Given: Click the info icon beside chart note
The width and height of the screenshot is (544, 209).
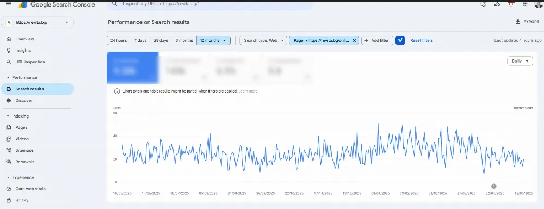Looking at the screenshot, I should [x=118, y=91].
